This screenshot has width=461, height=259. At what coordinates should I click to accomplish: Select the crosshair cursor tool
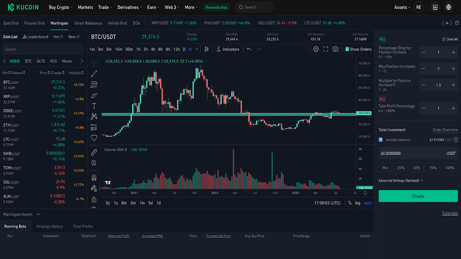click(x=94, y=63)
